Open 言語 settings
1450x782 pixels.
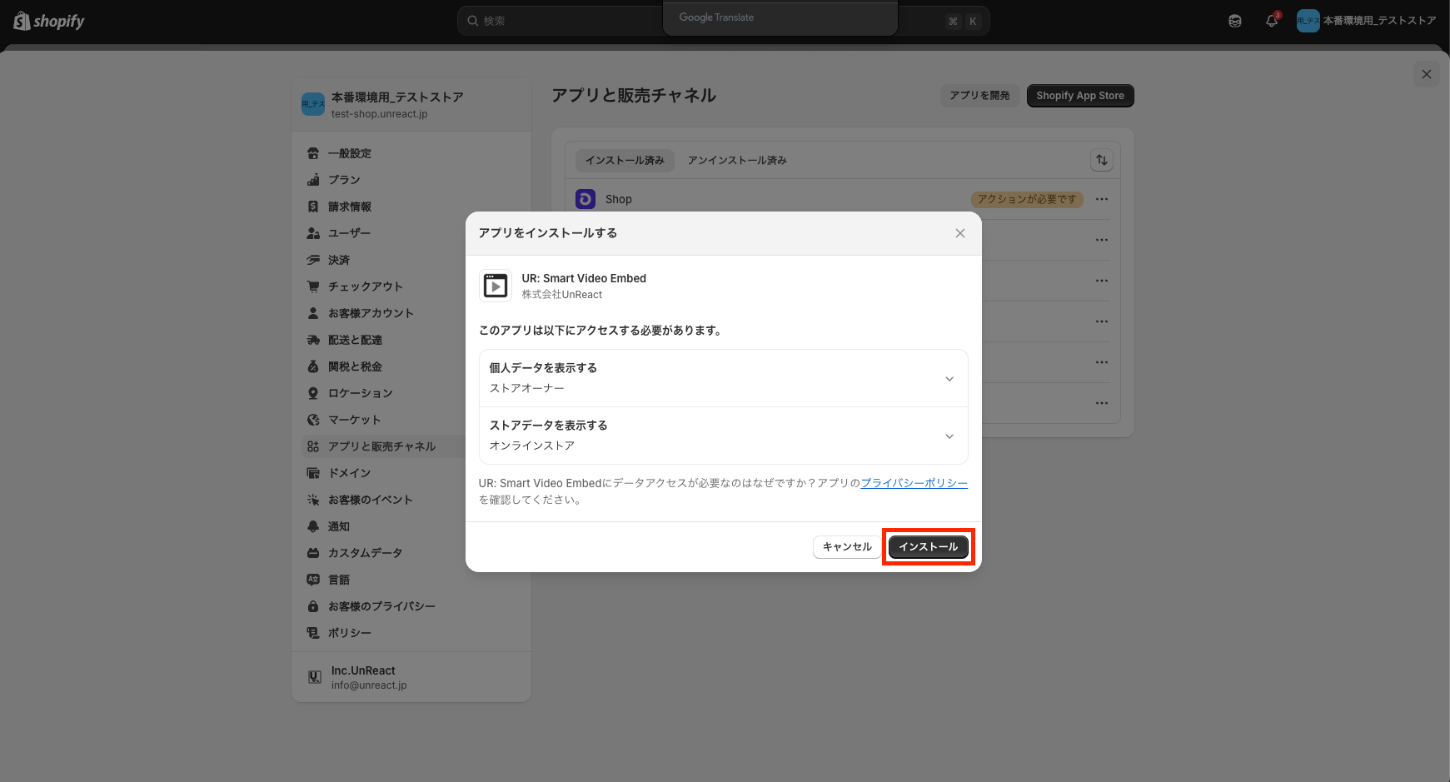click(x=411, y=580)
